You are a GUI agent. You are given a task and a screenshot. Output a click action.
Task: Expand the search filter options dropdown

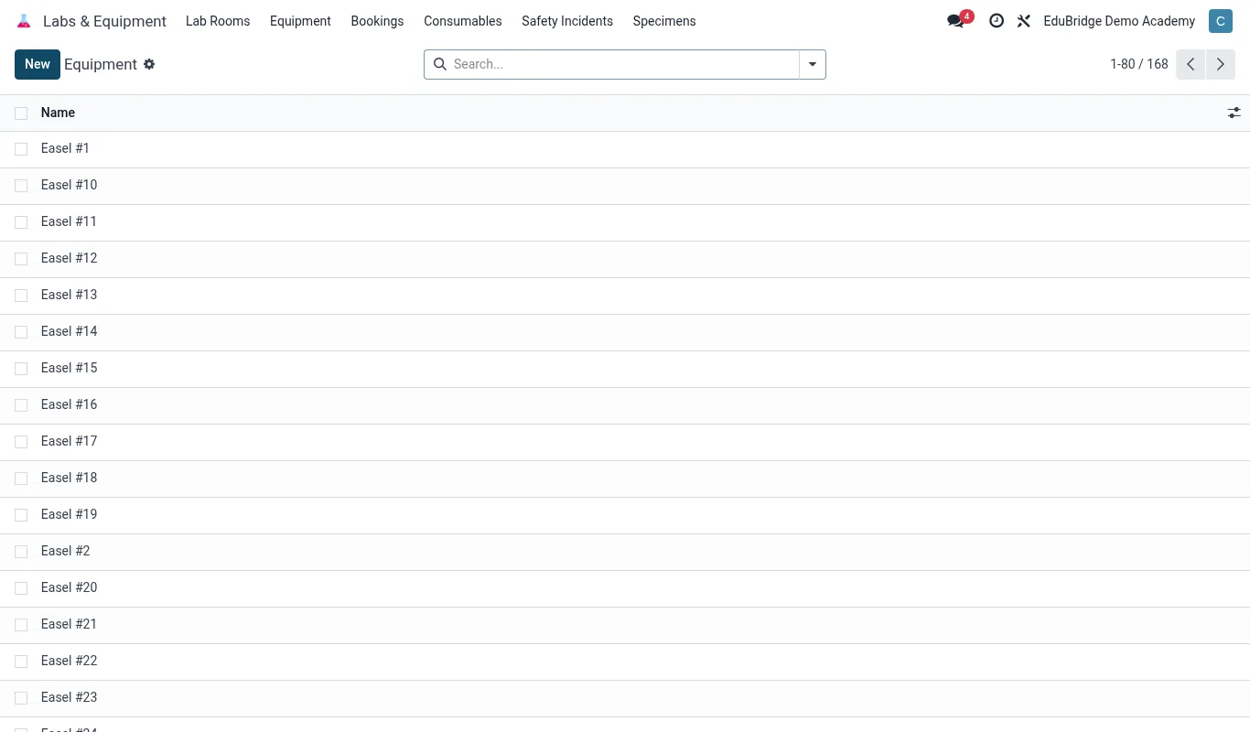pyautogui.click(x=813, y=64)
